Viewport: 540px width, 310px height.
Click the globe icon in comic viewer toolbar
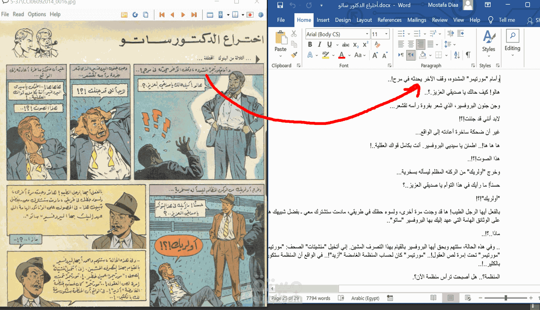[261, 15]
